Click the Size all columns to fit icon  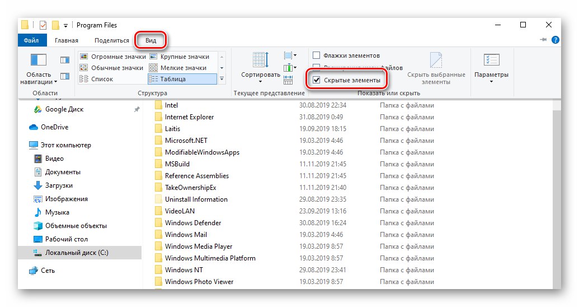(x=288, y=80)
